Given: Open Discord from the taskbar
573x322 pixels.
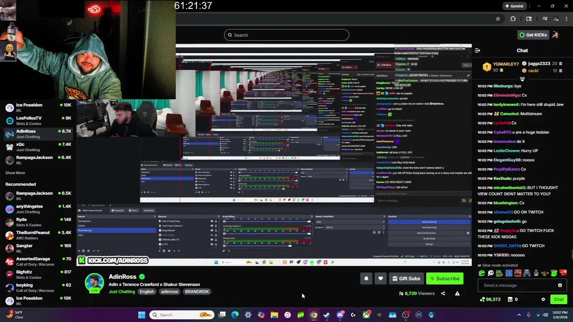Looking at the screenshot, I should click(340, 315).
